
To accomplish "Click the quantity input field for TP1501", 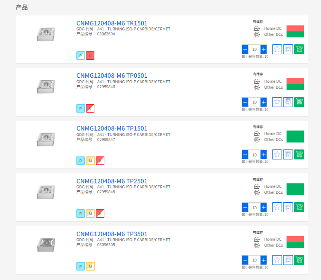I will [254, 155].
